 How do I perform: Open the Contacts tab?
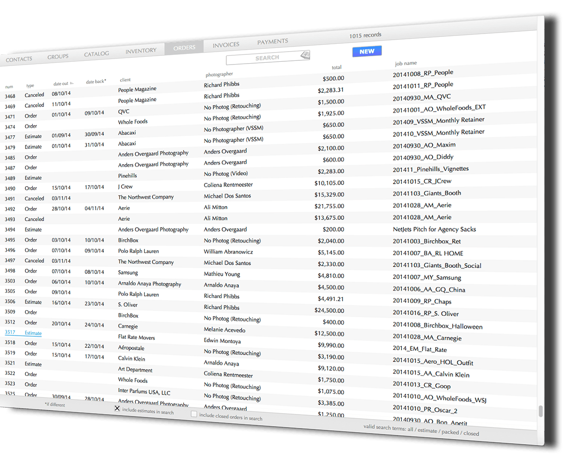click(x=19, y=59)
